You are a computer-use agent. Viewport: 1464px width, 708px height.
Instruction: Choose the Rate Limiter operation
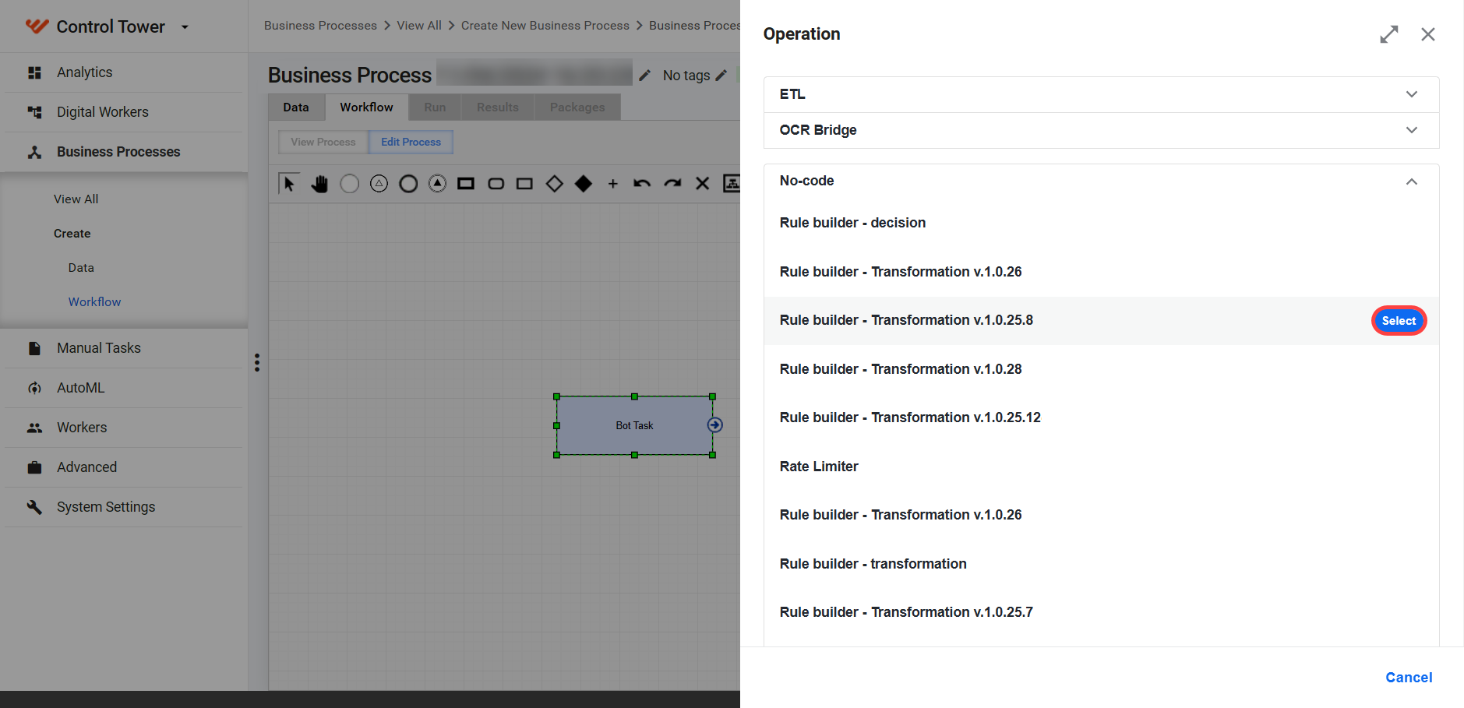[1101, 467]
